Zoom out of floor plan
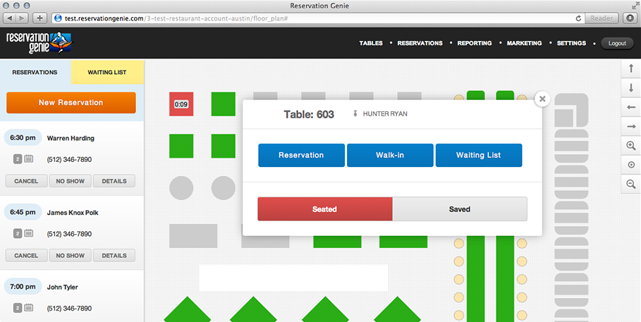 (631, 185)
